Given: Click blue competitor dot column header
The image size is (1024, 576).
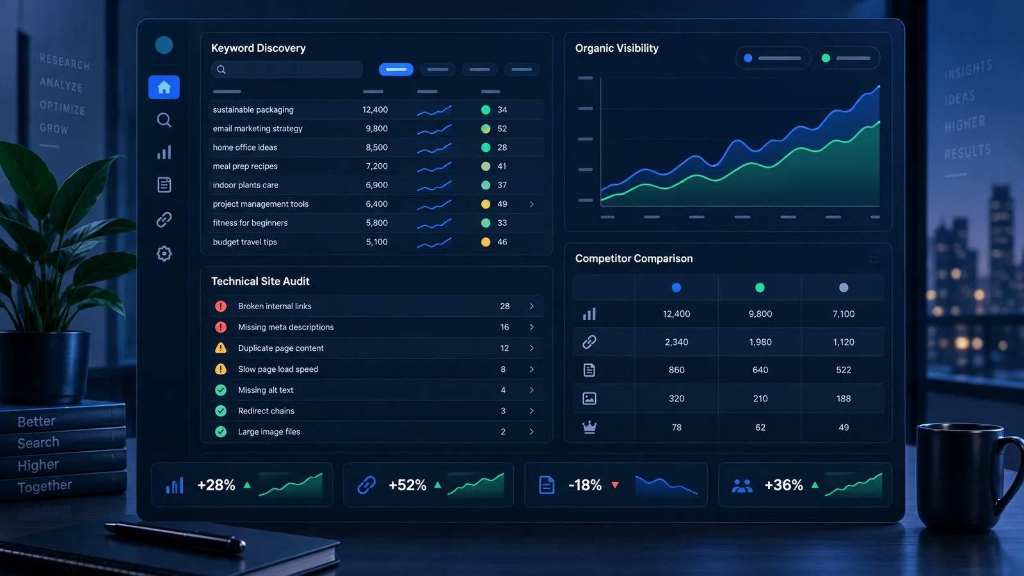Looking at the screenshot, I should [x=676, y=287].
